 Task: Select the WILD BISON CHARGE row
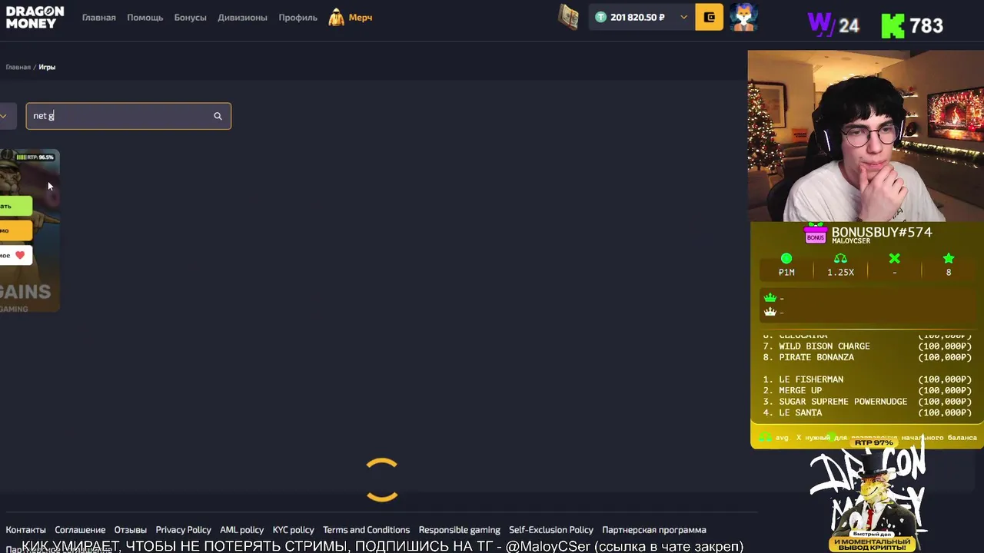(866, 346)
